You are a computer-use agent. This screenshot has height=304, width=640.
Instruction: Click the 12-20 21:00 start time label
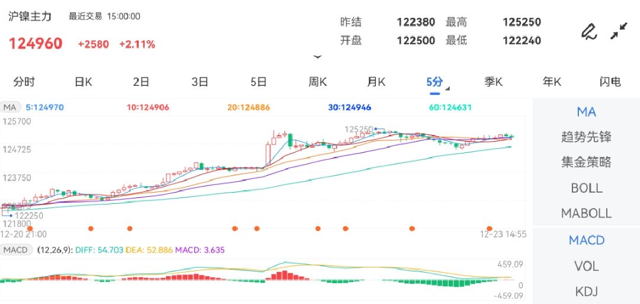click(23, 234)
